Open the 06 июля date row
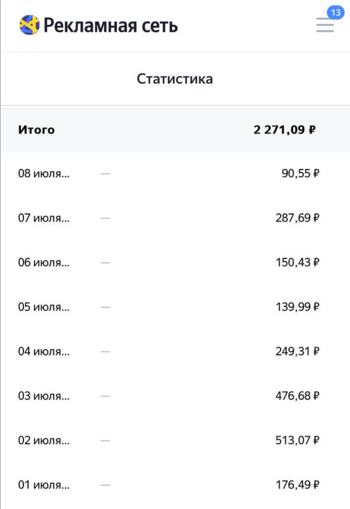 click(175, 262)
